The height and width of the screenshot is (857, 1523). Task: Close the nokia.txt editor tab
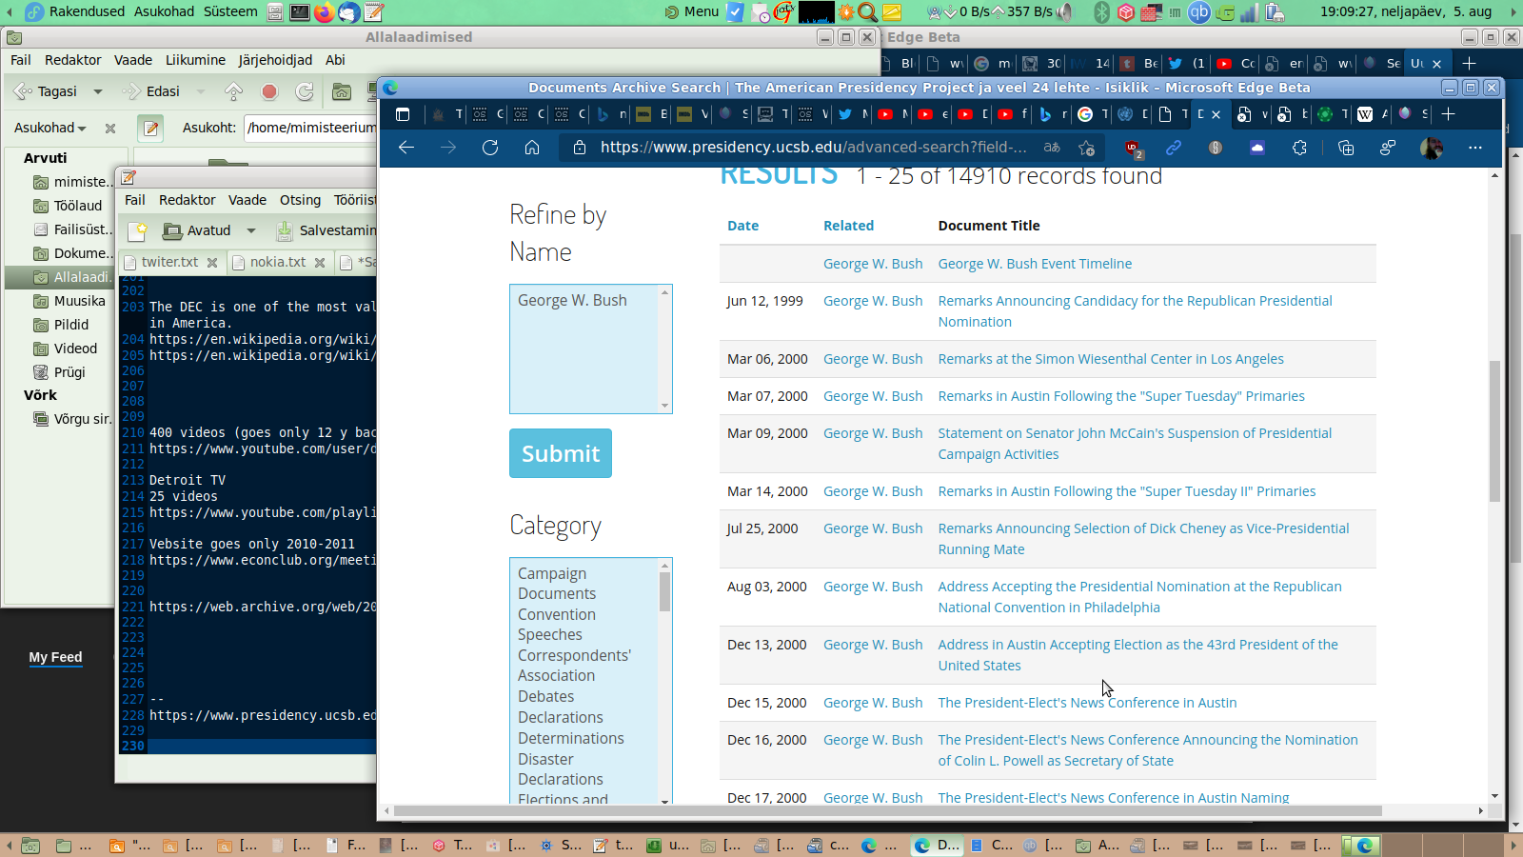(x=320, y=263)
